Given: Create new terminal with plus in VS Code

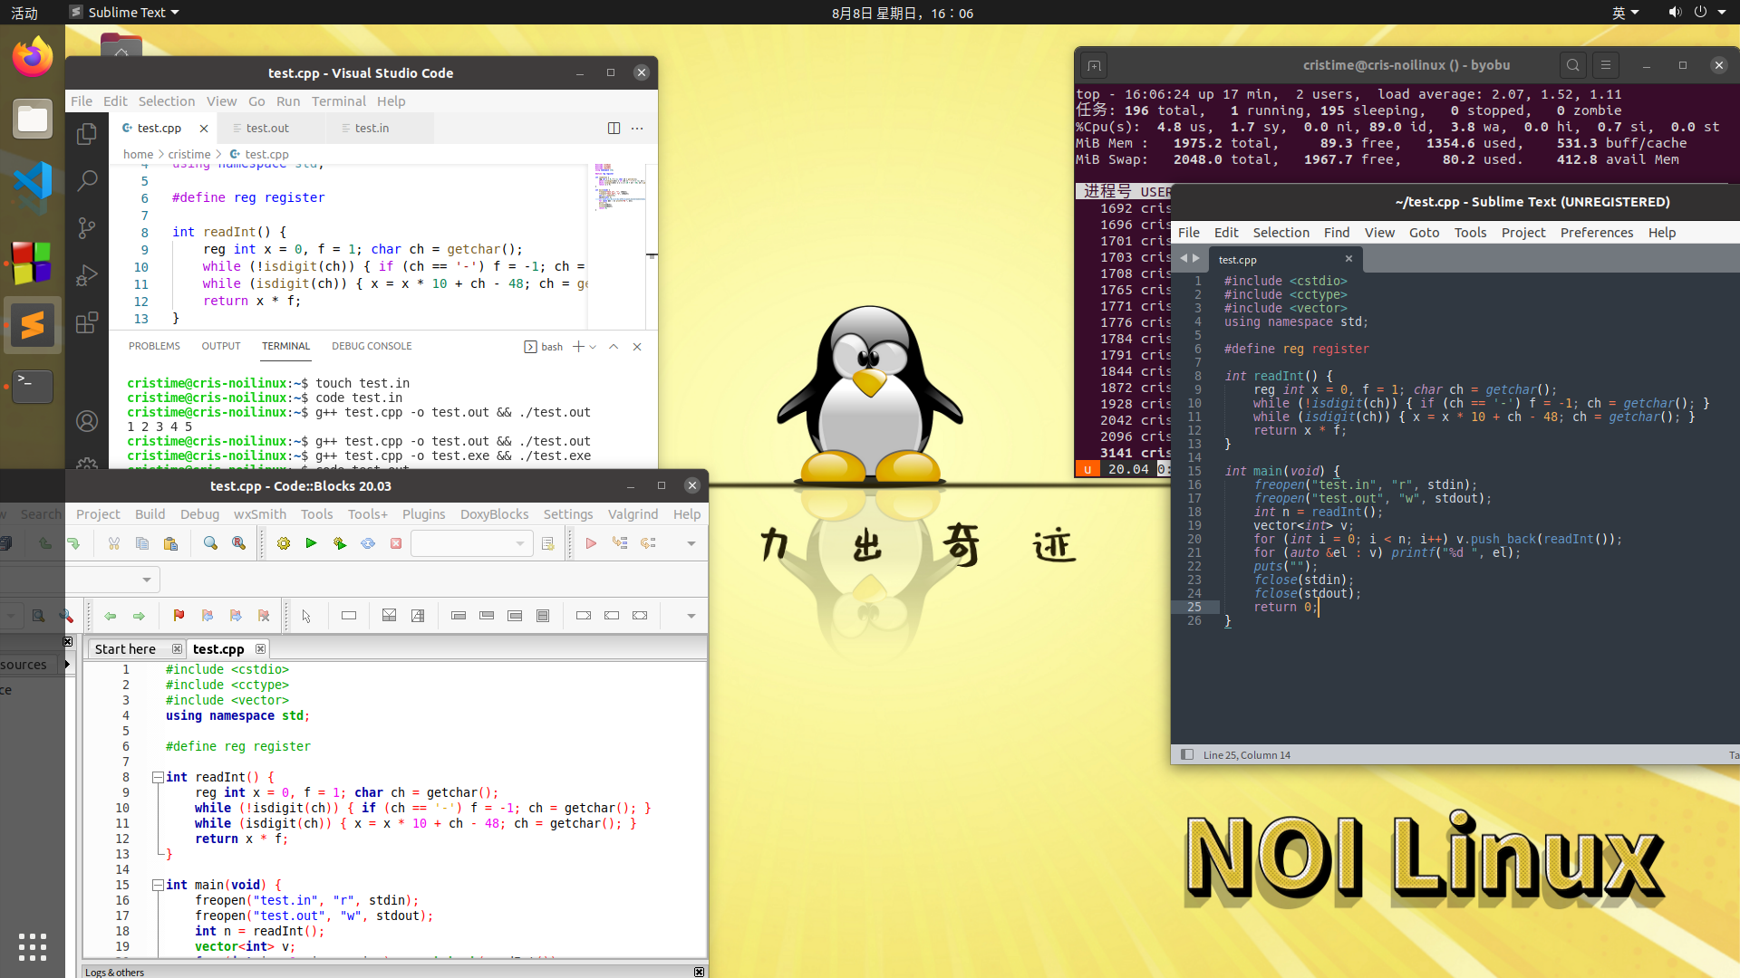Looking at the screenshot, I should [578, 347].
